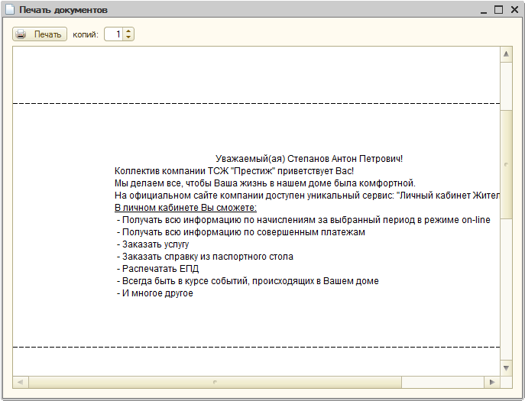Screen dimensions: 525x401
Task: Close the Печать документов window
Action: pos(514,10)
